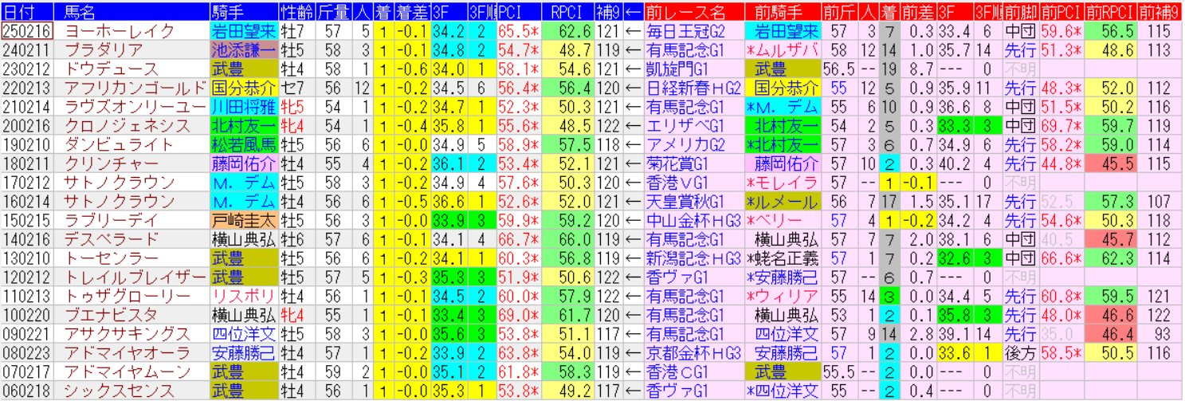Open the 天皇賞秋G1 previous race
This screenshot has width=1185, height=401.
tap(685, 202)
